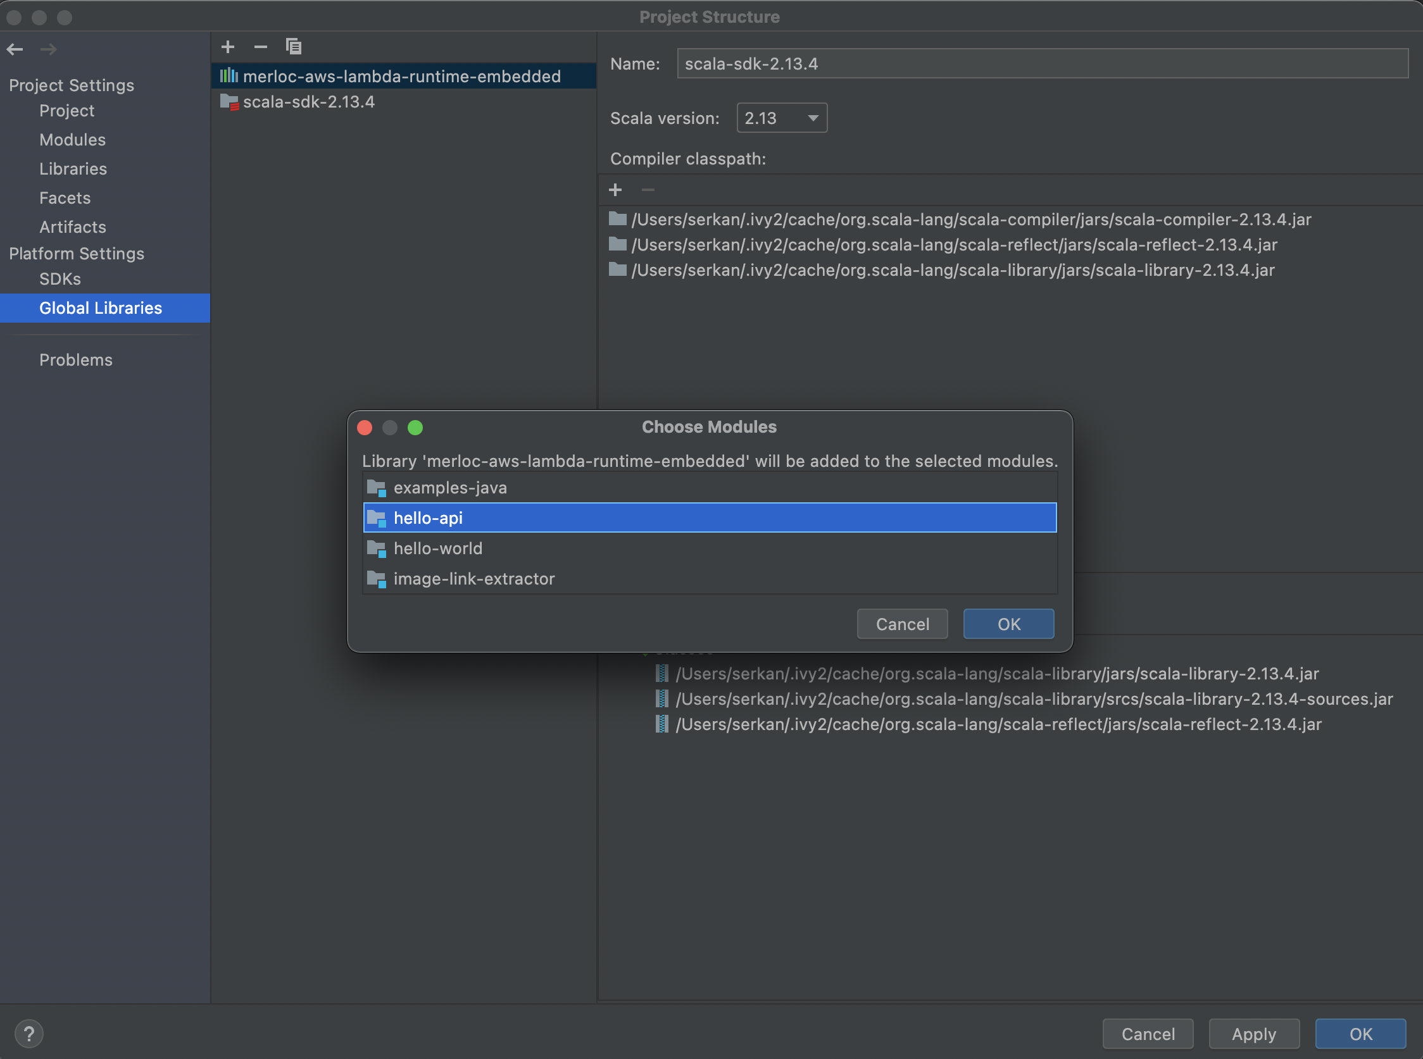Select scala-compiler-2.13.4.jar classpath entry
The height and width of the screenshot is (1059, 1423).
(970, 220)
